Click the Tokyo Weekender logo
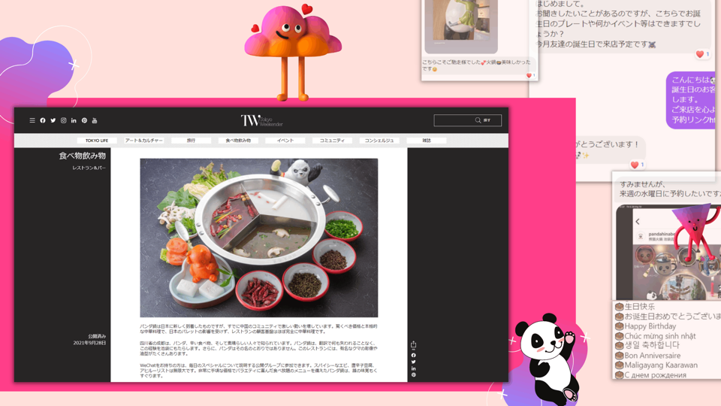 261,120
